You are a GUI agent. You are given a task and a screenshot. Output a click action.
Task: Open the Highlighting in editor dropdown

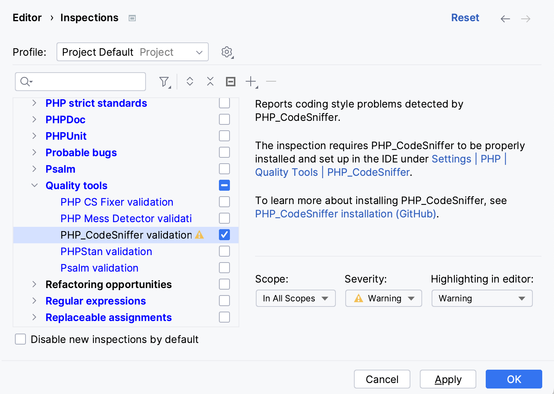point(482,298)
